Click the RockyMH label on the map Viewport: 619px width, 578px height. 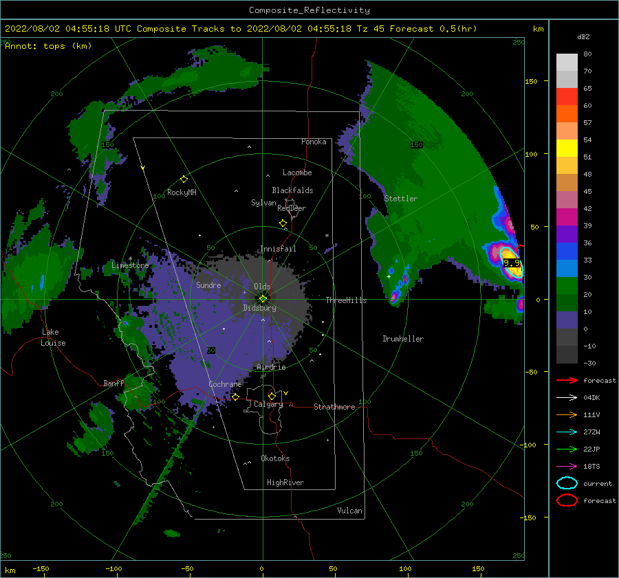click(x=182, y=192)
